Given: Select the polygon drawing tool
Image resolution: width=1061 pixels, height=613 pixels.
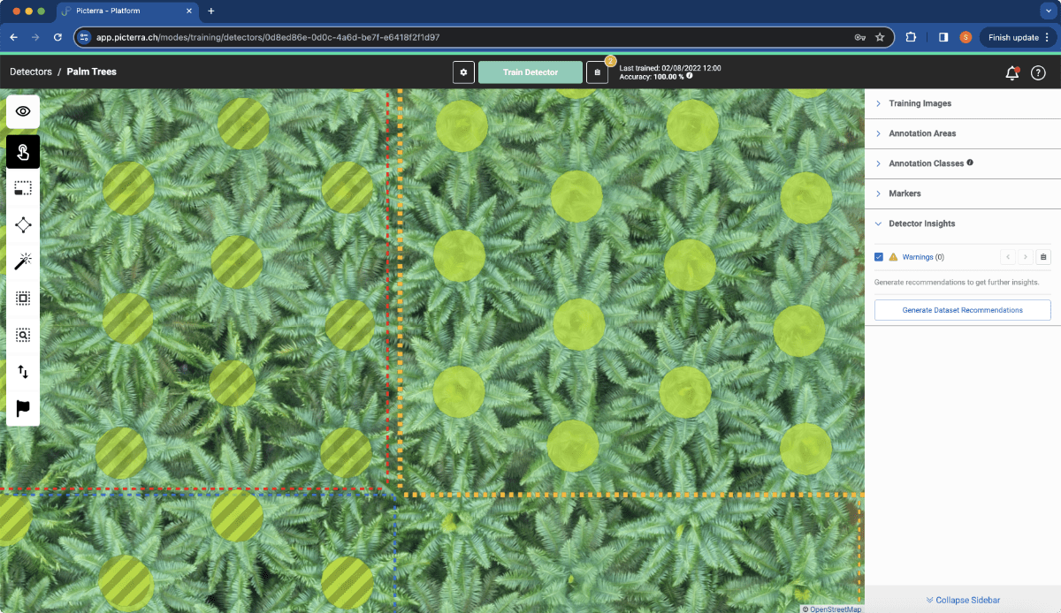Looking at the screenshot, I should [23, 225].
